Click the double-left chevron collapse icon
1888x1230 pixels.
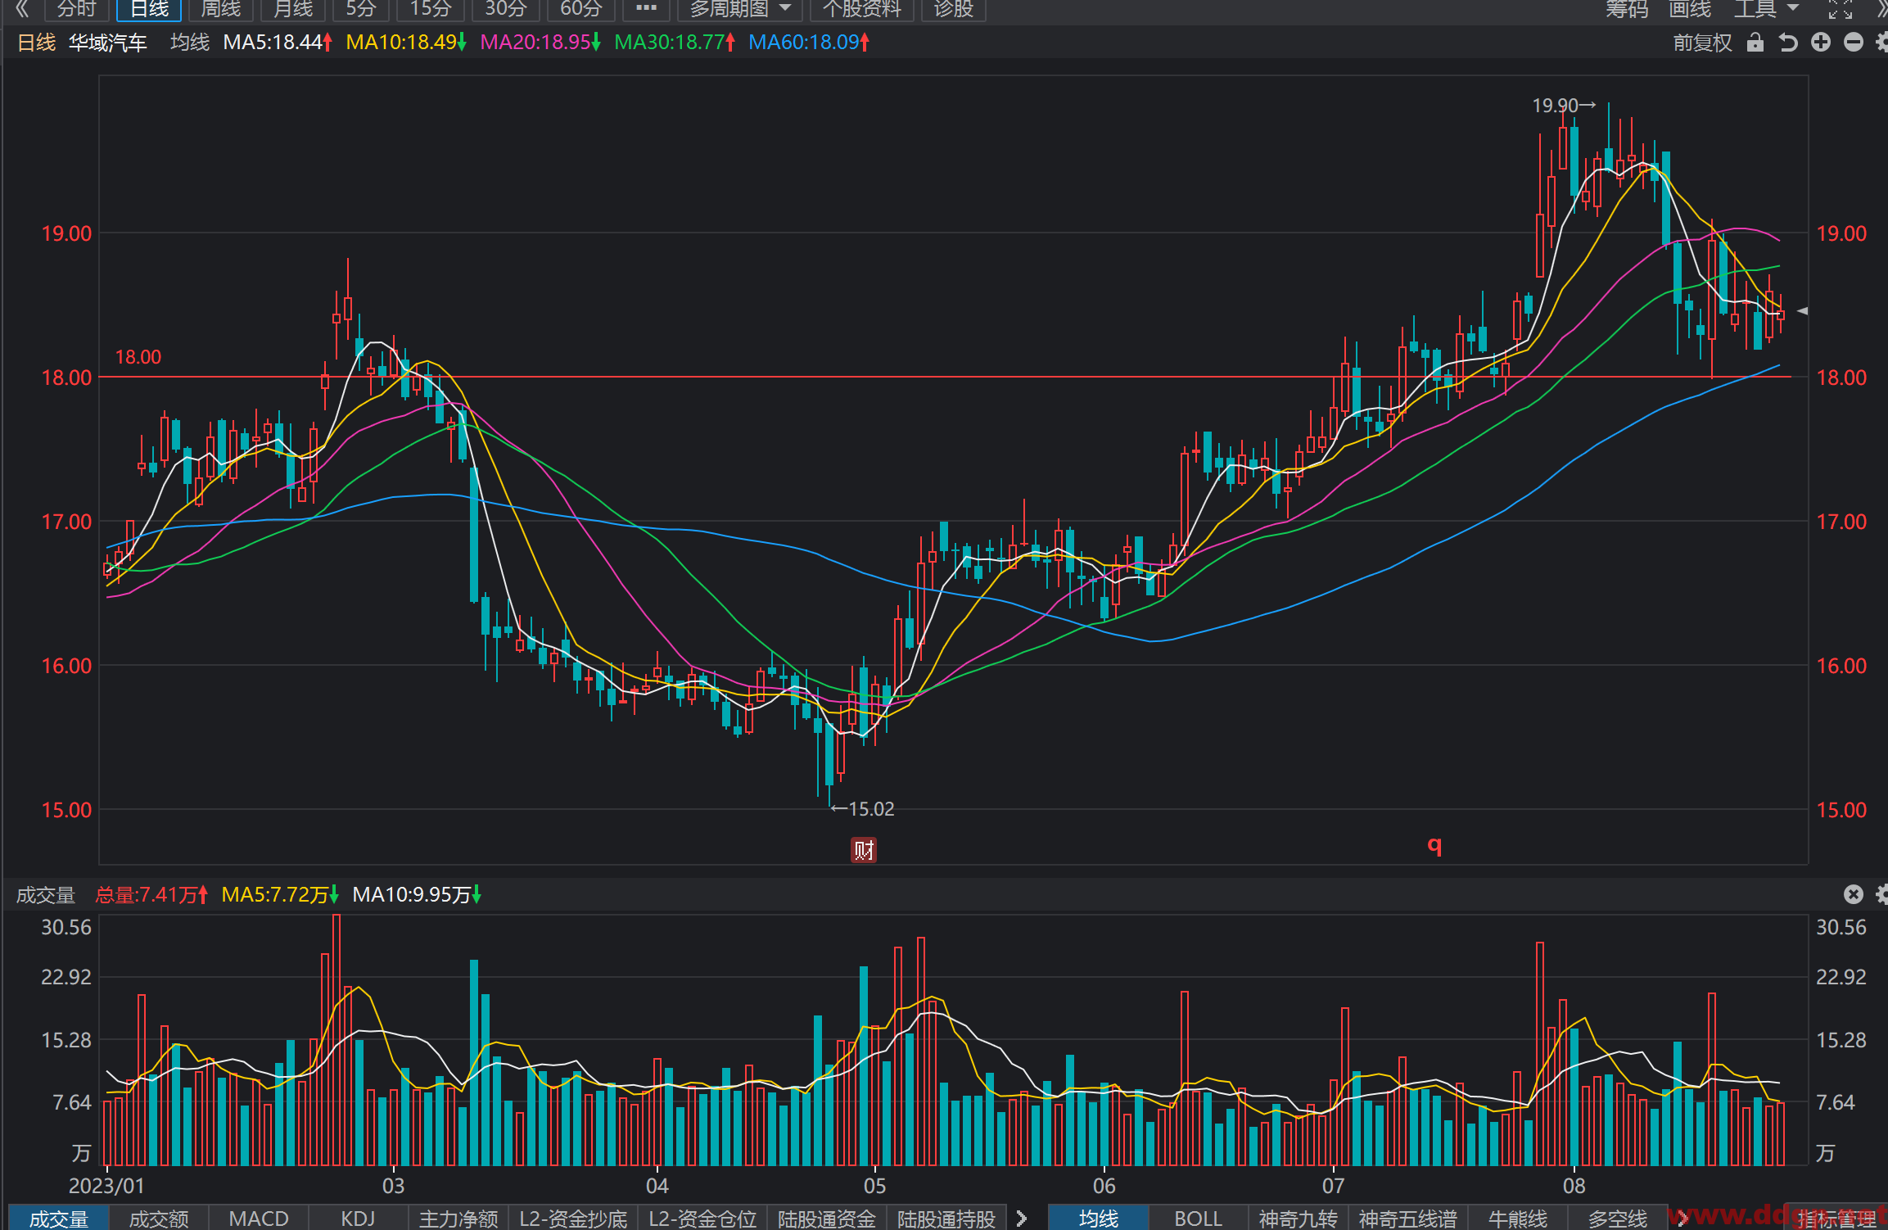[22, 9]
